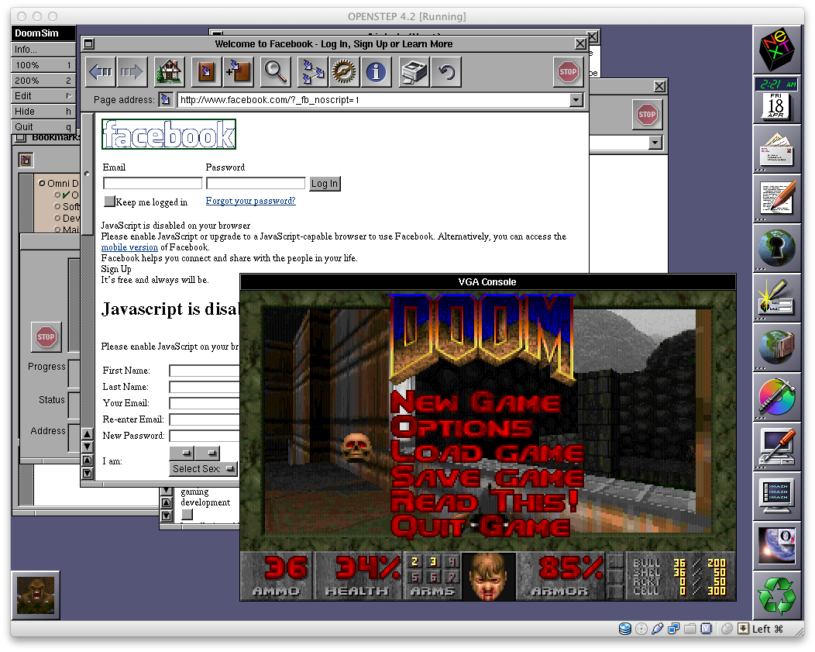Click STOP sign in Facebook window toolbar

coord(568,72)
